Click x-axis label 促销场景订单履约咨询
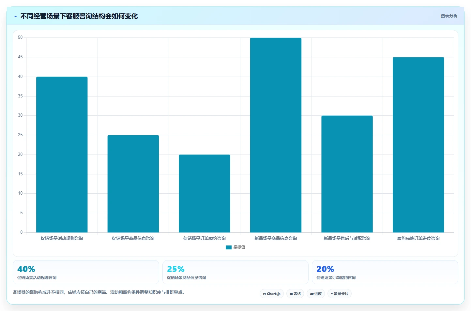471x311 pixels. pyautogui.click(x=205, y=239)
